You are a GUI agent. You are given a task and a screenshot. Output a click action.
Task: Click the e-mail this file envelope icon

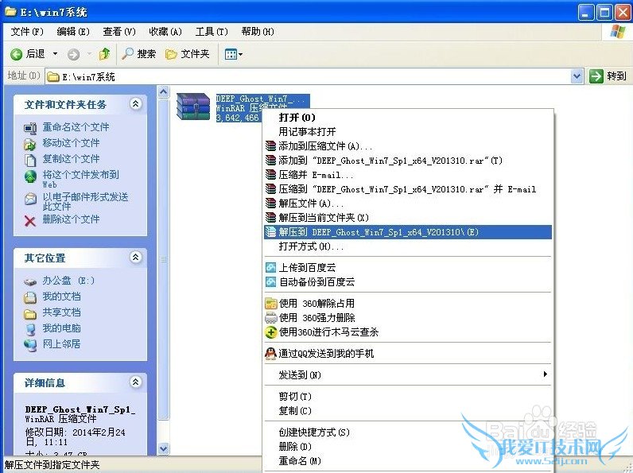point(30,199)
